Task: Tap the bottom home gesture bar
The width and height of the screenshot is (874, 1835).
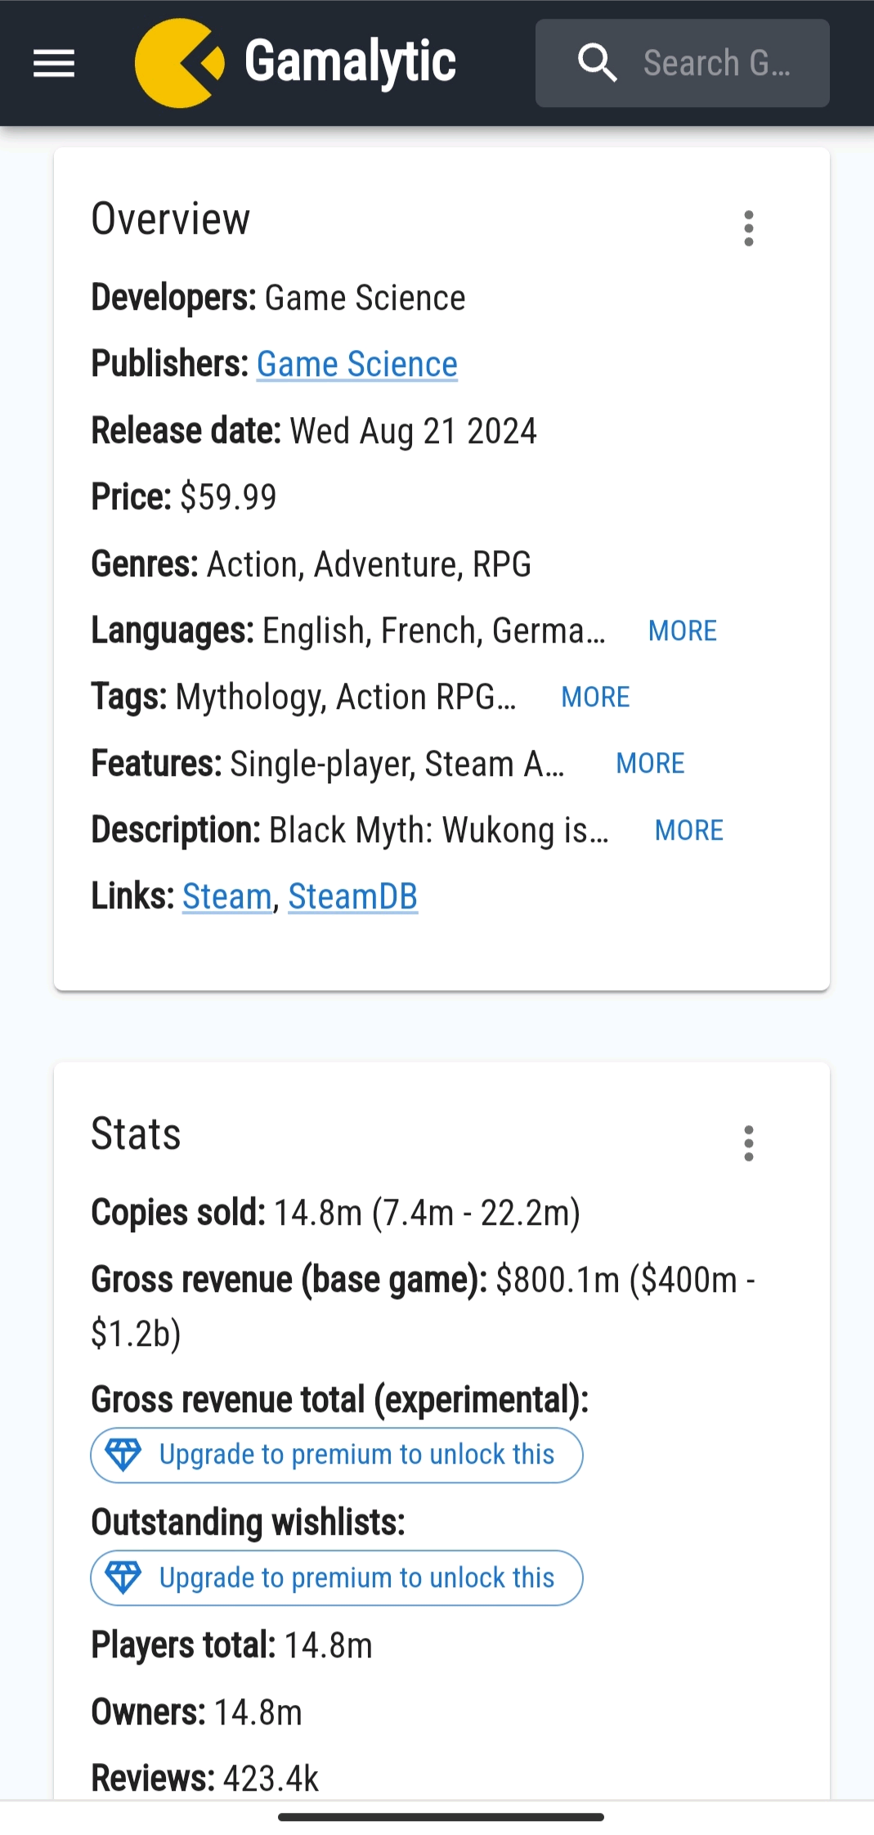Action: tap(441, 1817)
